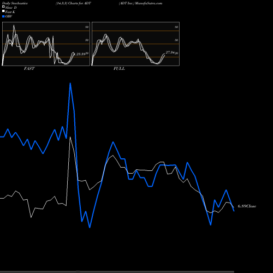Click the '(14,3,3) Charts for ADT' heading
The height and width of the screenshot is (273, 273).
[x=73, y=3]
